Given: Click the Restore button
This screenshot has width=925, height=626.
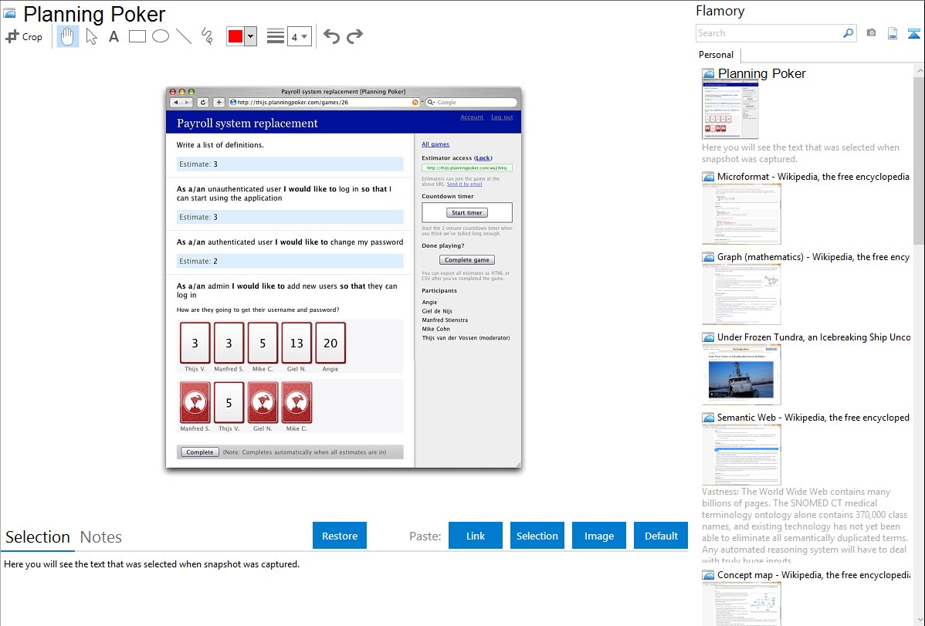Looking at the screenshot, I should coord(340,536).
